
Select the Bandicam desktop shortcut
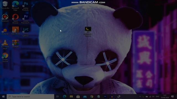(5, 18)
